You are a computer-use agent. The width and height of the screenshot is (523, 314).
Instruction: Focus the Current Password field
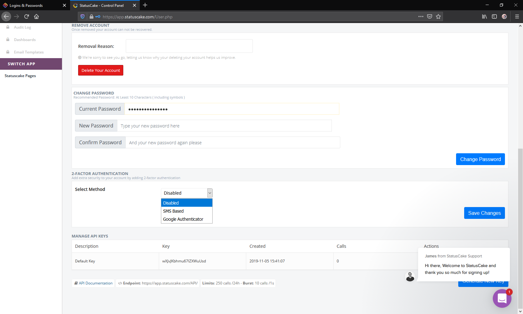coord(232,109)
